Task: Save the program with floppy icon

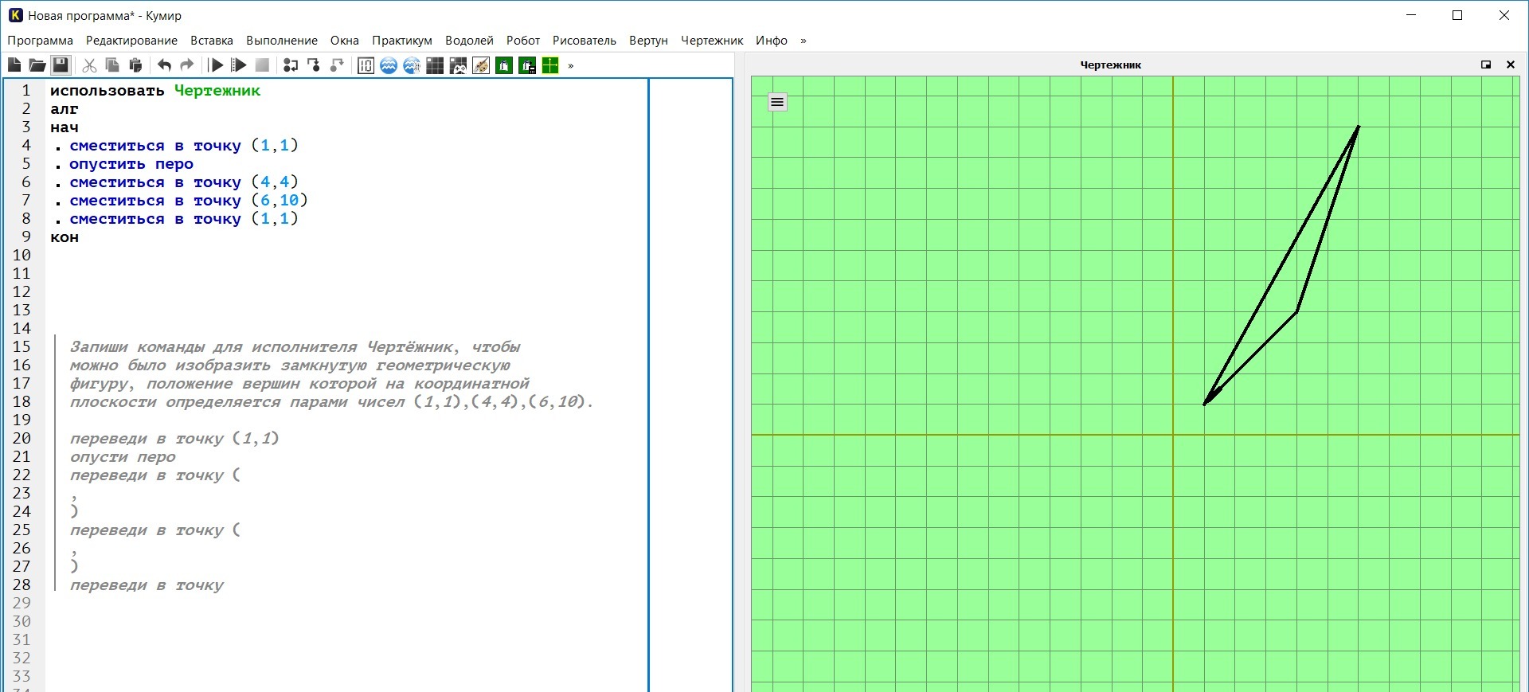Action: [61, 65]
